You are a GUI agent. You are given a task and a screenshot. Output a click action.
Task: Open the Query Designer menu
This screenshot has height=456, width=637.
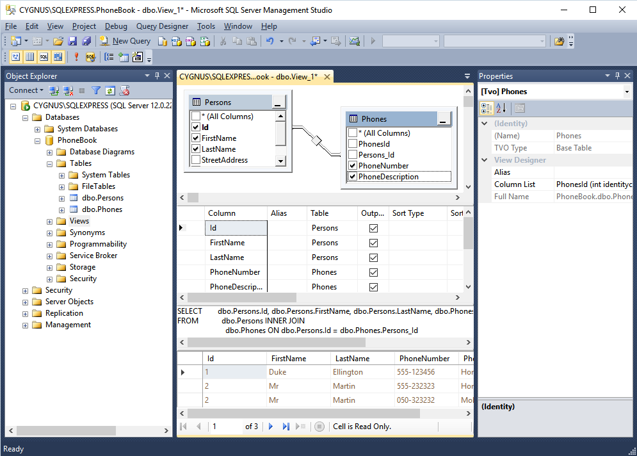pyautogui.click(x=162, y=26)
